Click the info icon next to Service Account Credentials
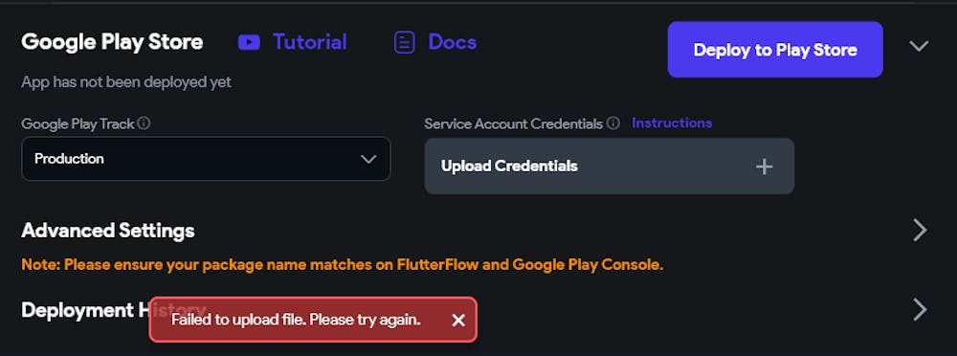This screenshot has width=957, height=356. click(613, 123)
